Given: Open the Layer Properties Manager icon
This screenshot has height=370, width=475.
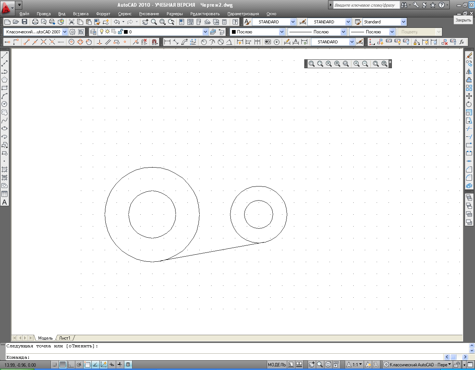Looking at the screenshot, I should coord(93,32).
